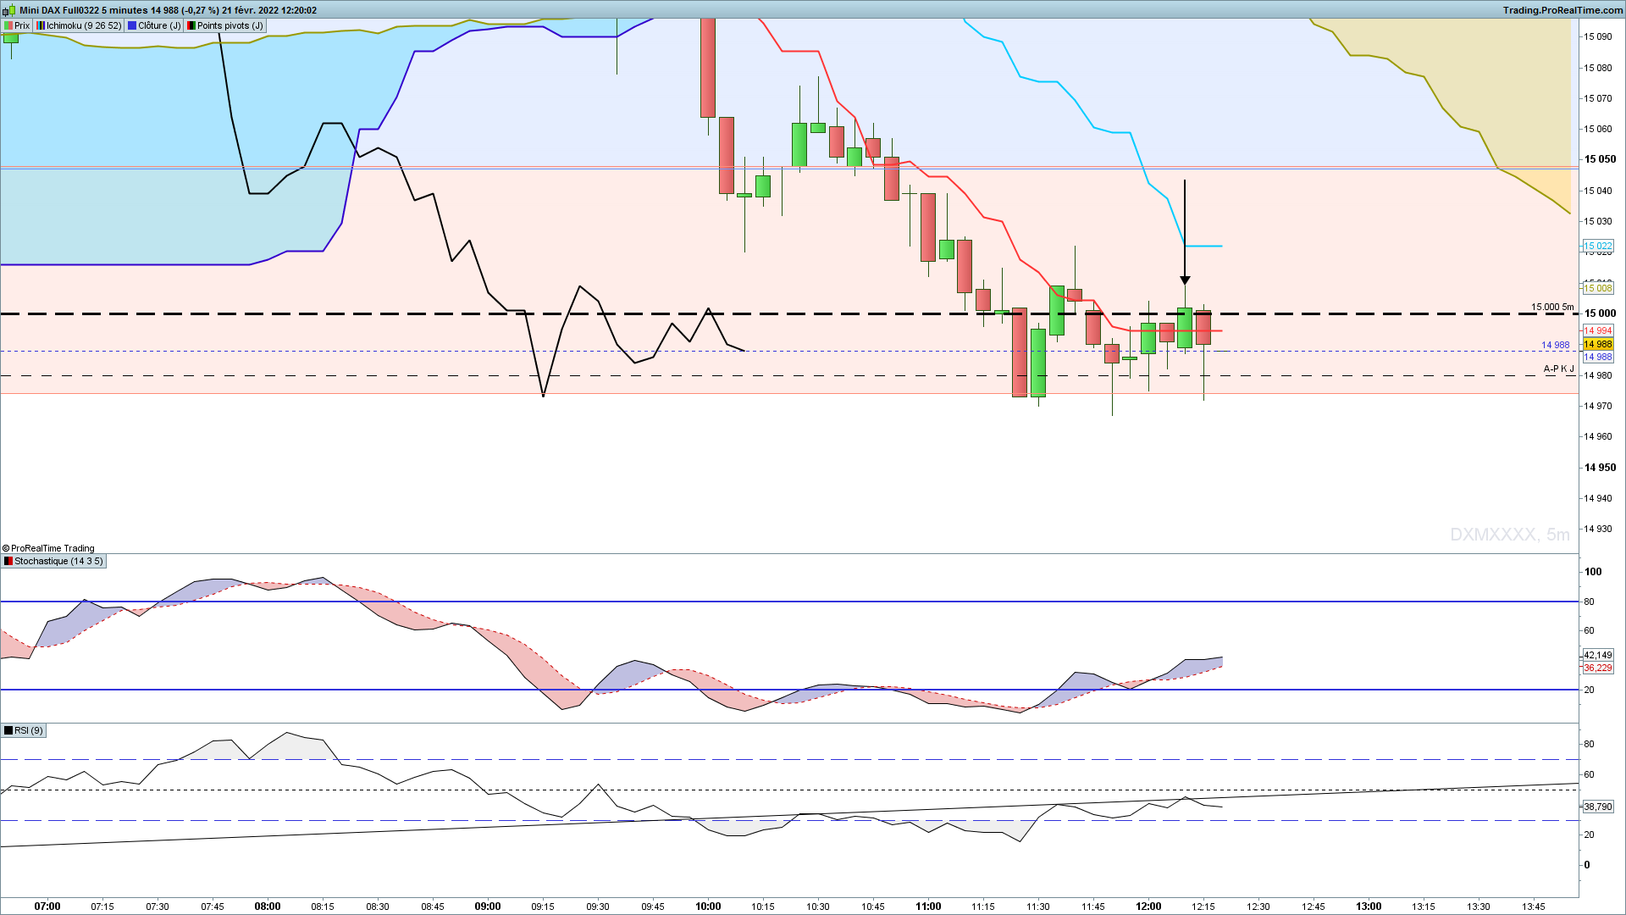Open the Points pivots (J) indicator label
The width and height of the screenshot is (1626, 915).
coord(225,25)
